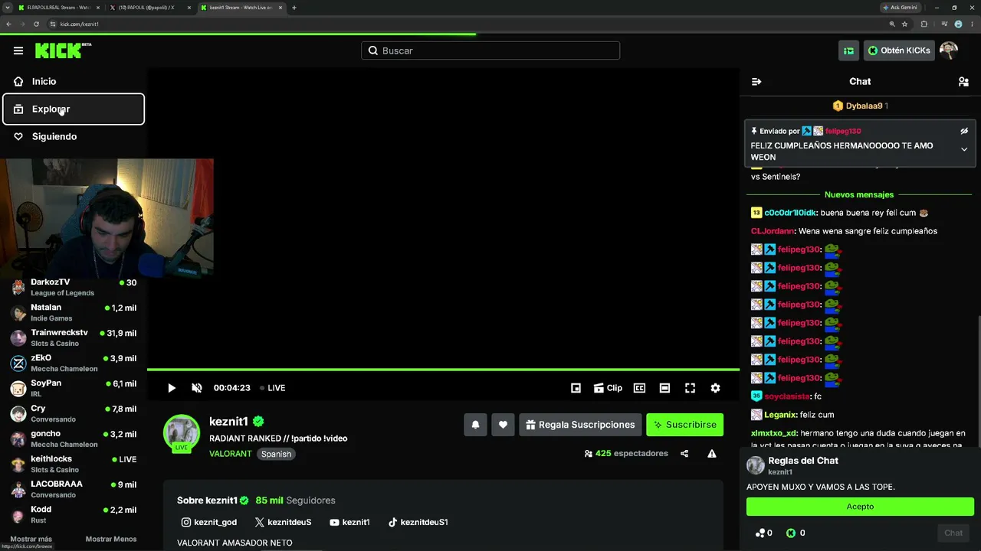
Task: Click the Suscribirse button
Action: (x=685, y=425)
